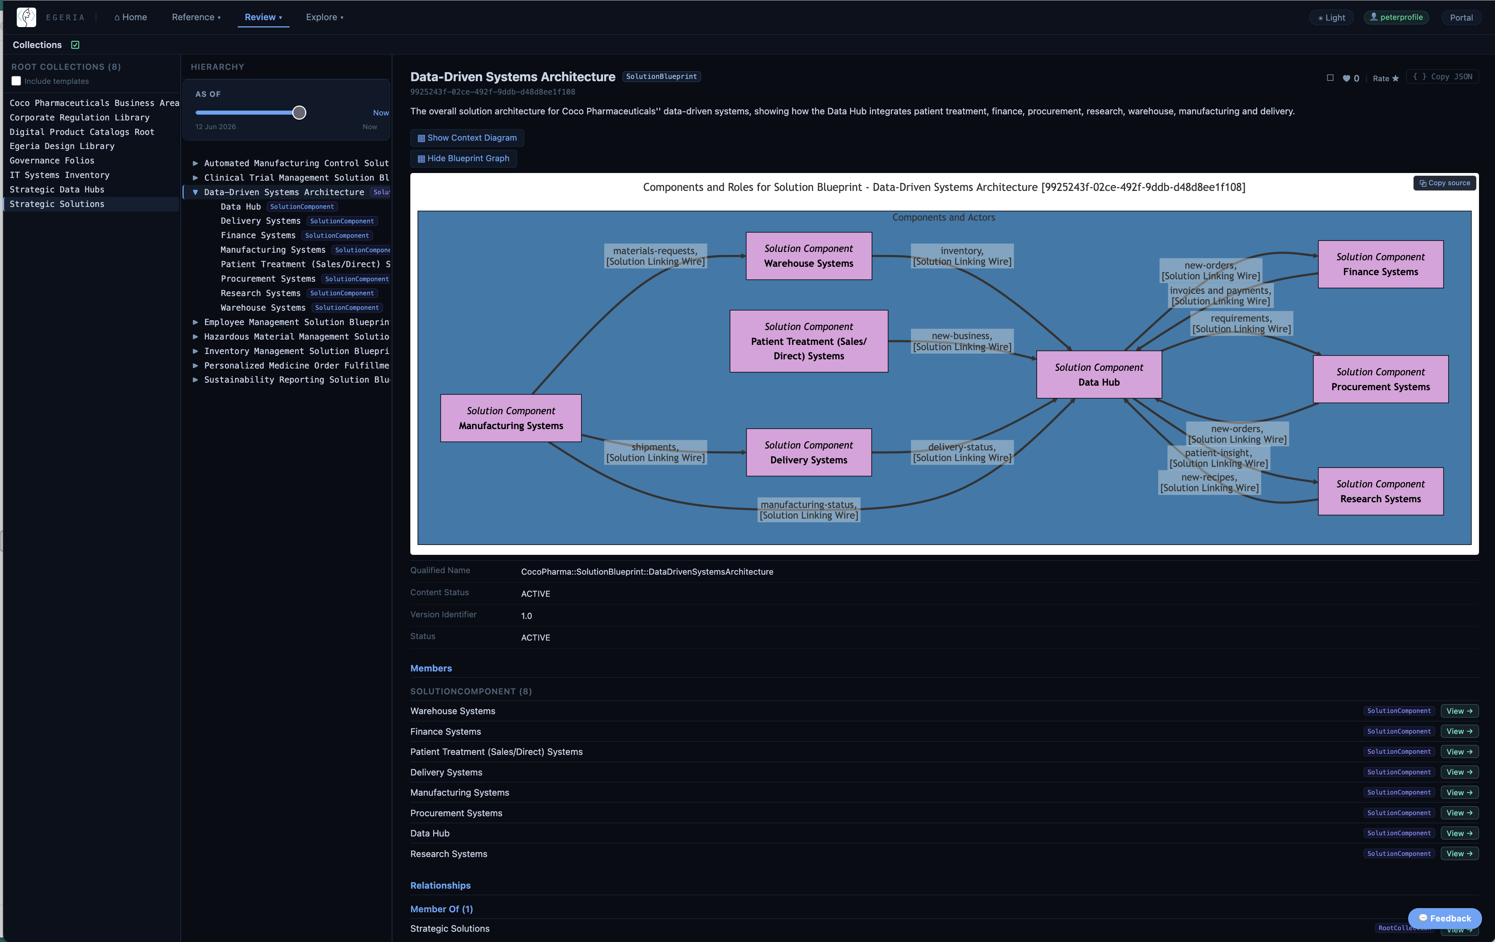Toggle the selection checkbox beside the heart
Image resolution: width=1495 pixels, height=942 pixels.
[x=1330, y=78]
